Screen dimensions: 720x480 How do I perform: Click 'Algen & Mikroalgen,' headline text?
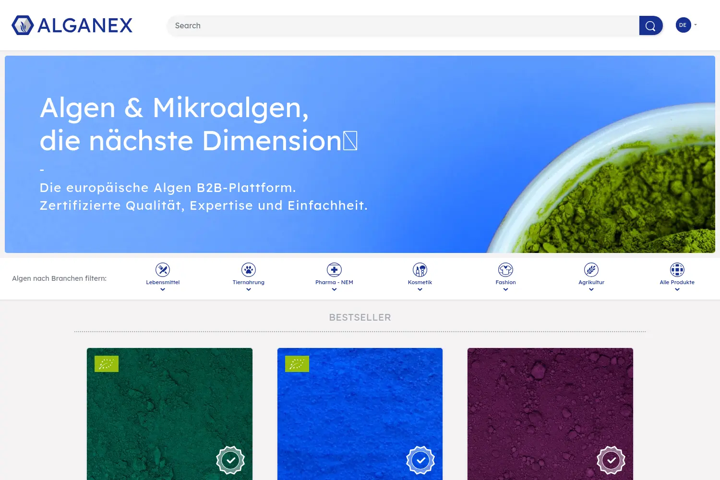click(174, 108)
